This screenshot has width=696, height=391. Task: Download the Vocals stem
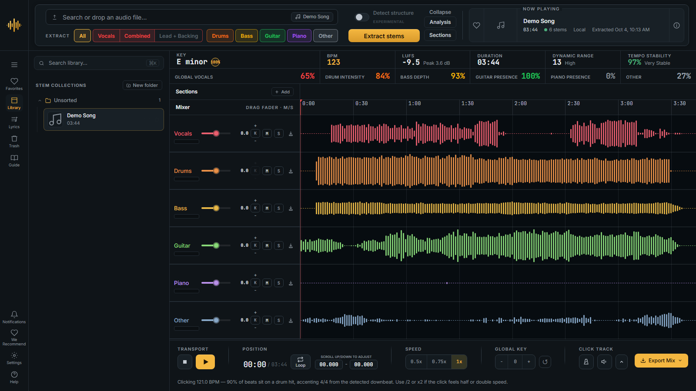coord(291,134)
